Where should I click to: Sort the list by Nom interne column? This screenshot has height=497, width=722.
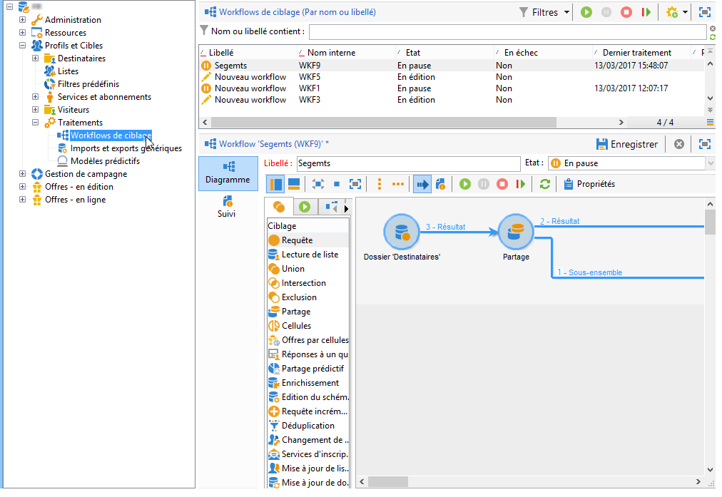tap(330, 53)
